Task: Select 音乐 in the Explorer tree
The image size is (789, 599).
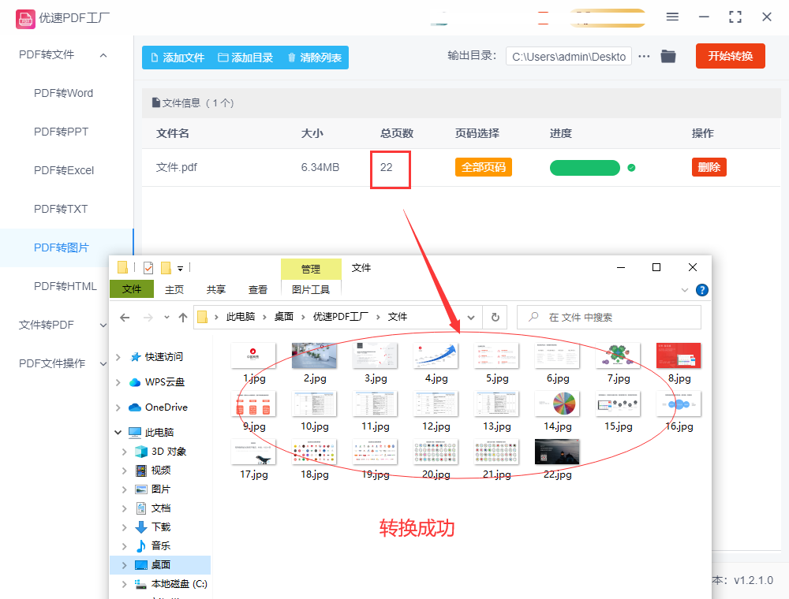Action: 161,545
